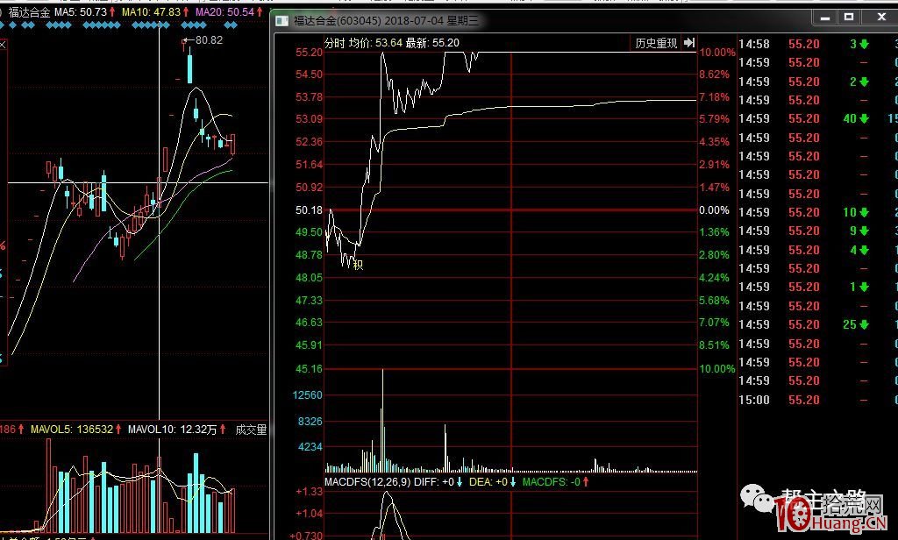Click the 历史重现 button above the intraday chart

(x=656, y=43)
